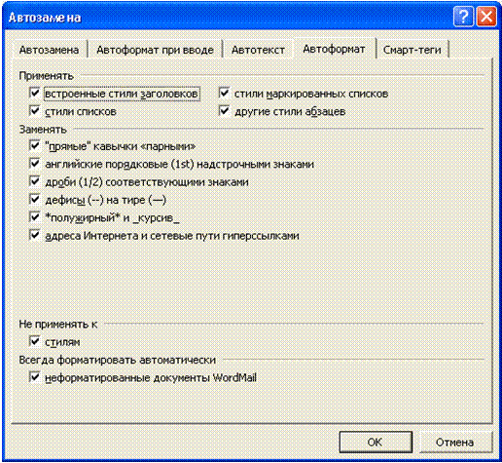Toggle английские порядковые надстрочными знаками

point(35,164)
